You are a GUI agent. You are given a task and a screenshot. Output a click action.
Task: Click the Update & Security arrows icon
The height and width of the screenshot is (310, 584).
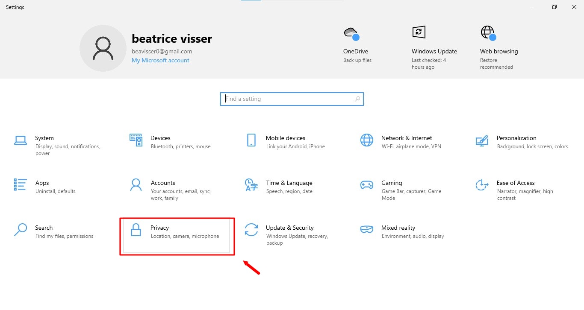[251, 230]
